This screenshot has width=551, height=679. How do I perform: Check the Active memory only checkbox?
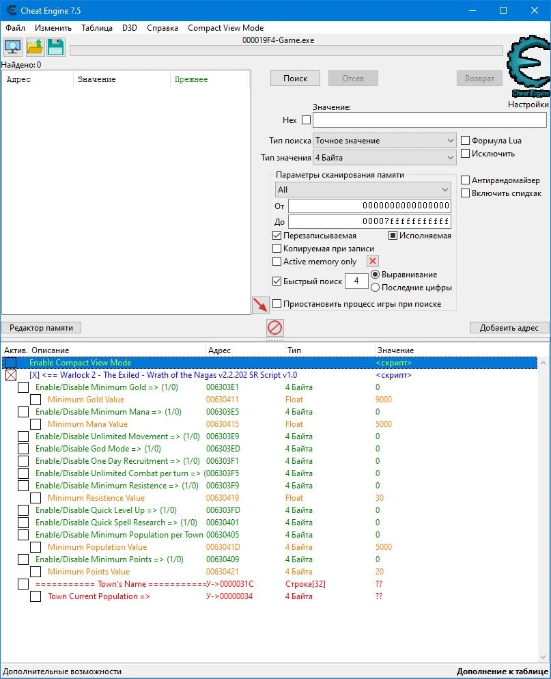coord(277,262)
